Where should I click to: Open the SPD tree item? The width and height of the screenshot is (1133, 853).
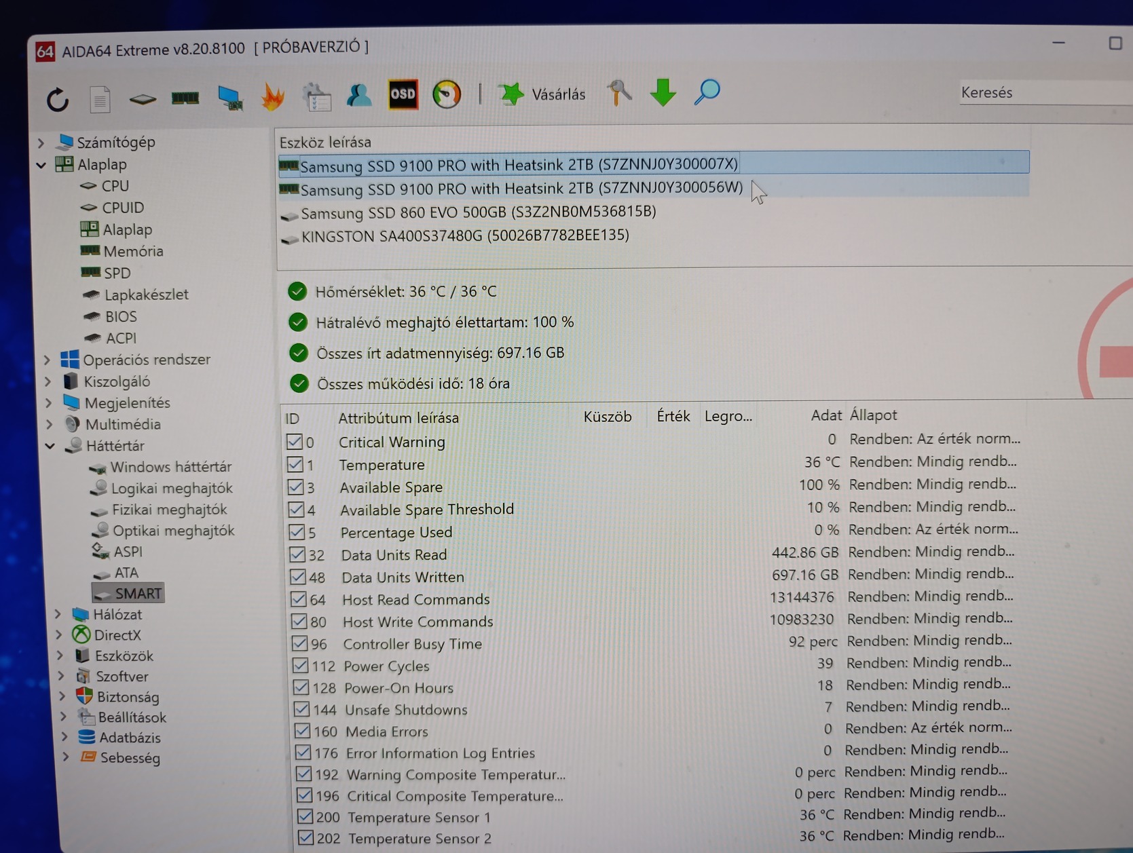(117, 273)
